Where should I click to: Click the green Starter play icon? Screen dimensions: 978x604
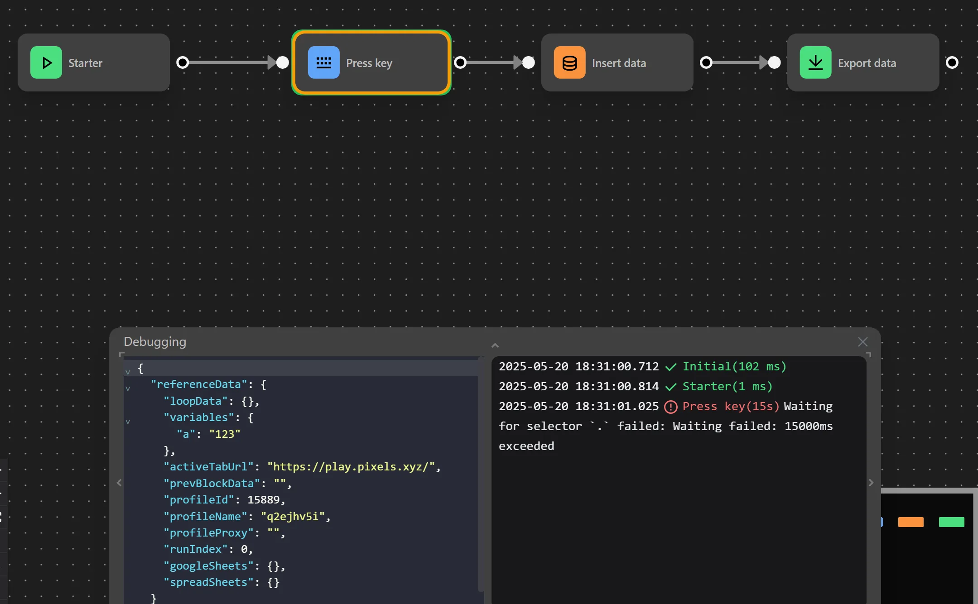coord(46,62)
